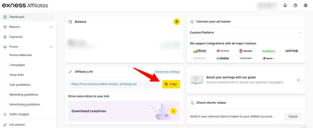Viewport: 313px width, 128px height.
Task: Open Dashboard in the sidebar
Action: (x=28, y=17)
